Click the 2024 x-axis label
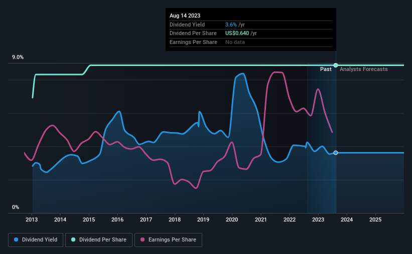 347,219
